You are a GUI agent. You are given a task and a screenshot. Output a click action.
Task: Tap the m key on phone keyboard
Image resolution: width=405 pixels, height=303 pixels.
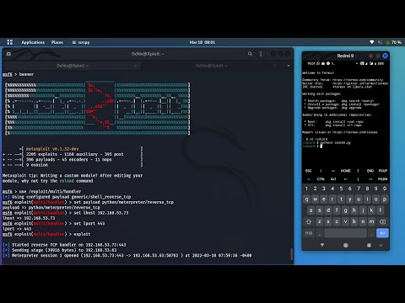pos(371,222)
